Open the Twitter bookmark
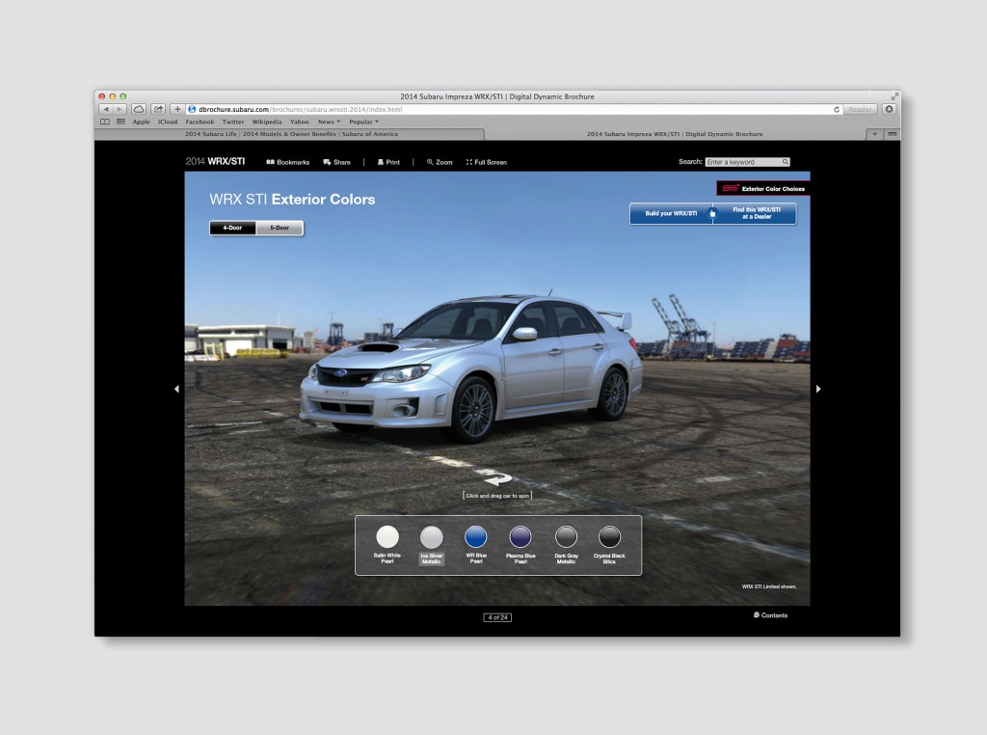This screenshot has height=735, width=987. point(233,122)
